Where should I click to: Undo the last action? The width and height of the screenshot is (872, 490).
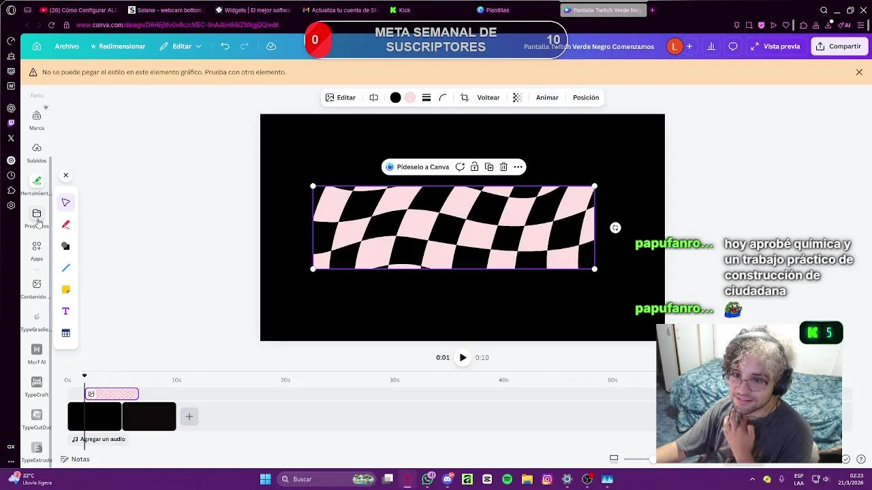225,46
